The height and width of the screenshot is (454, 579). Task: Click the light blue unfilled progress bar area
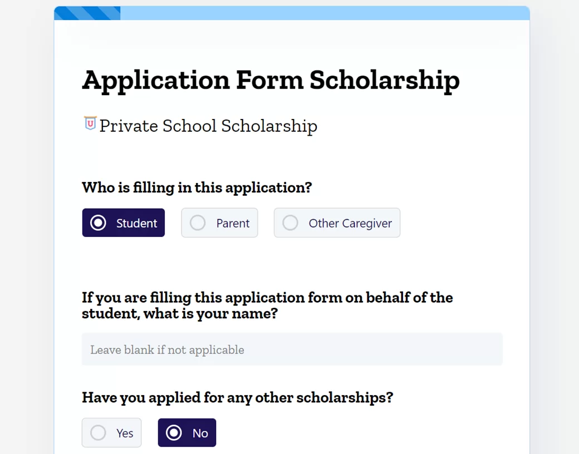(x=324, y=13)
